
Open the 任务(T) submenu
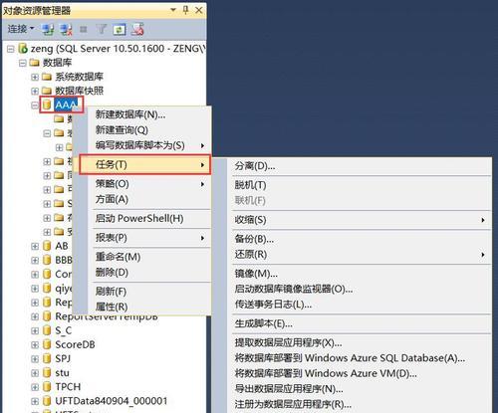(144, 164)
